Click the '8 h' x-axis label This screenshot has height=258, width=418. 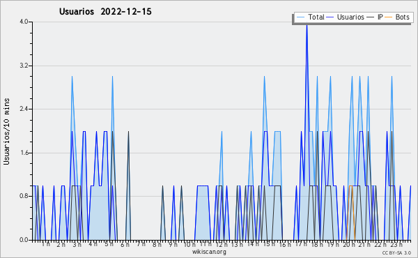[157, 244]
